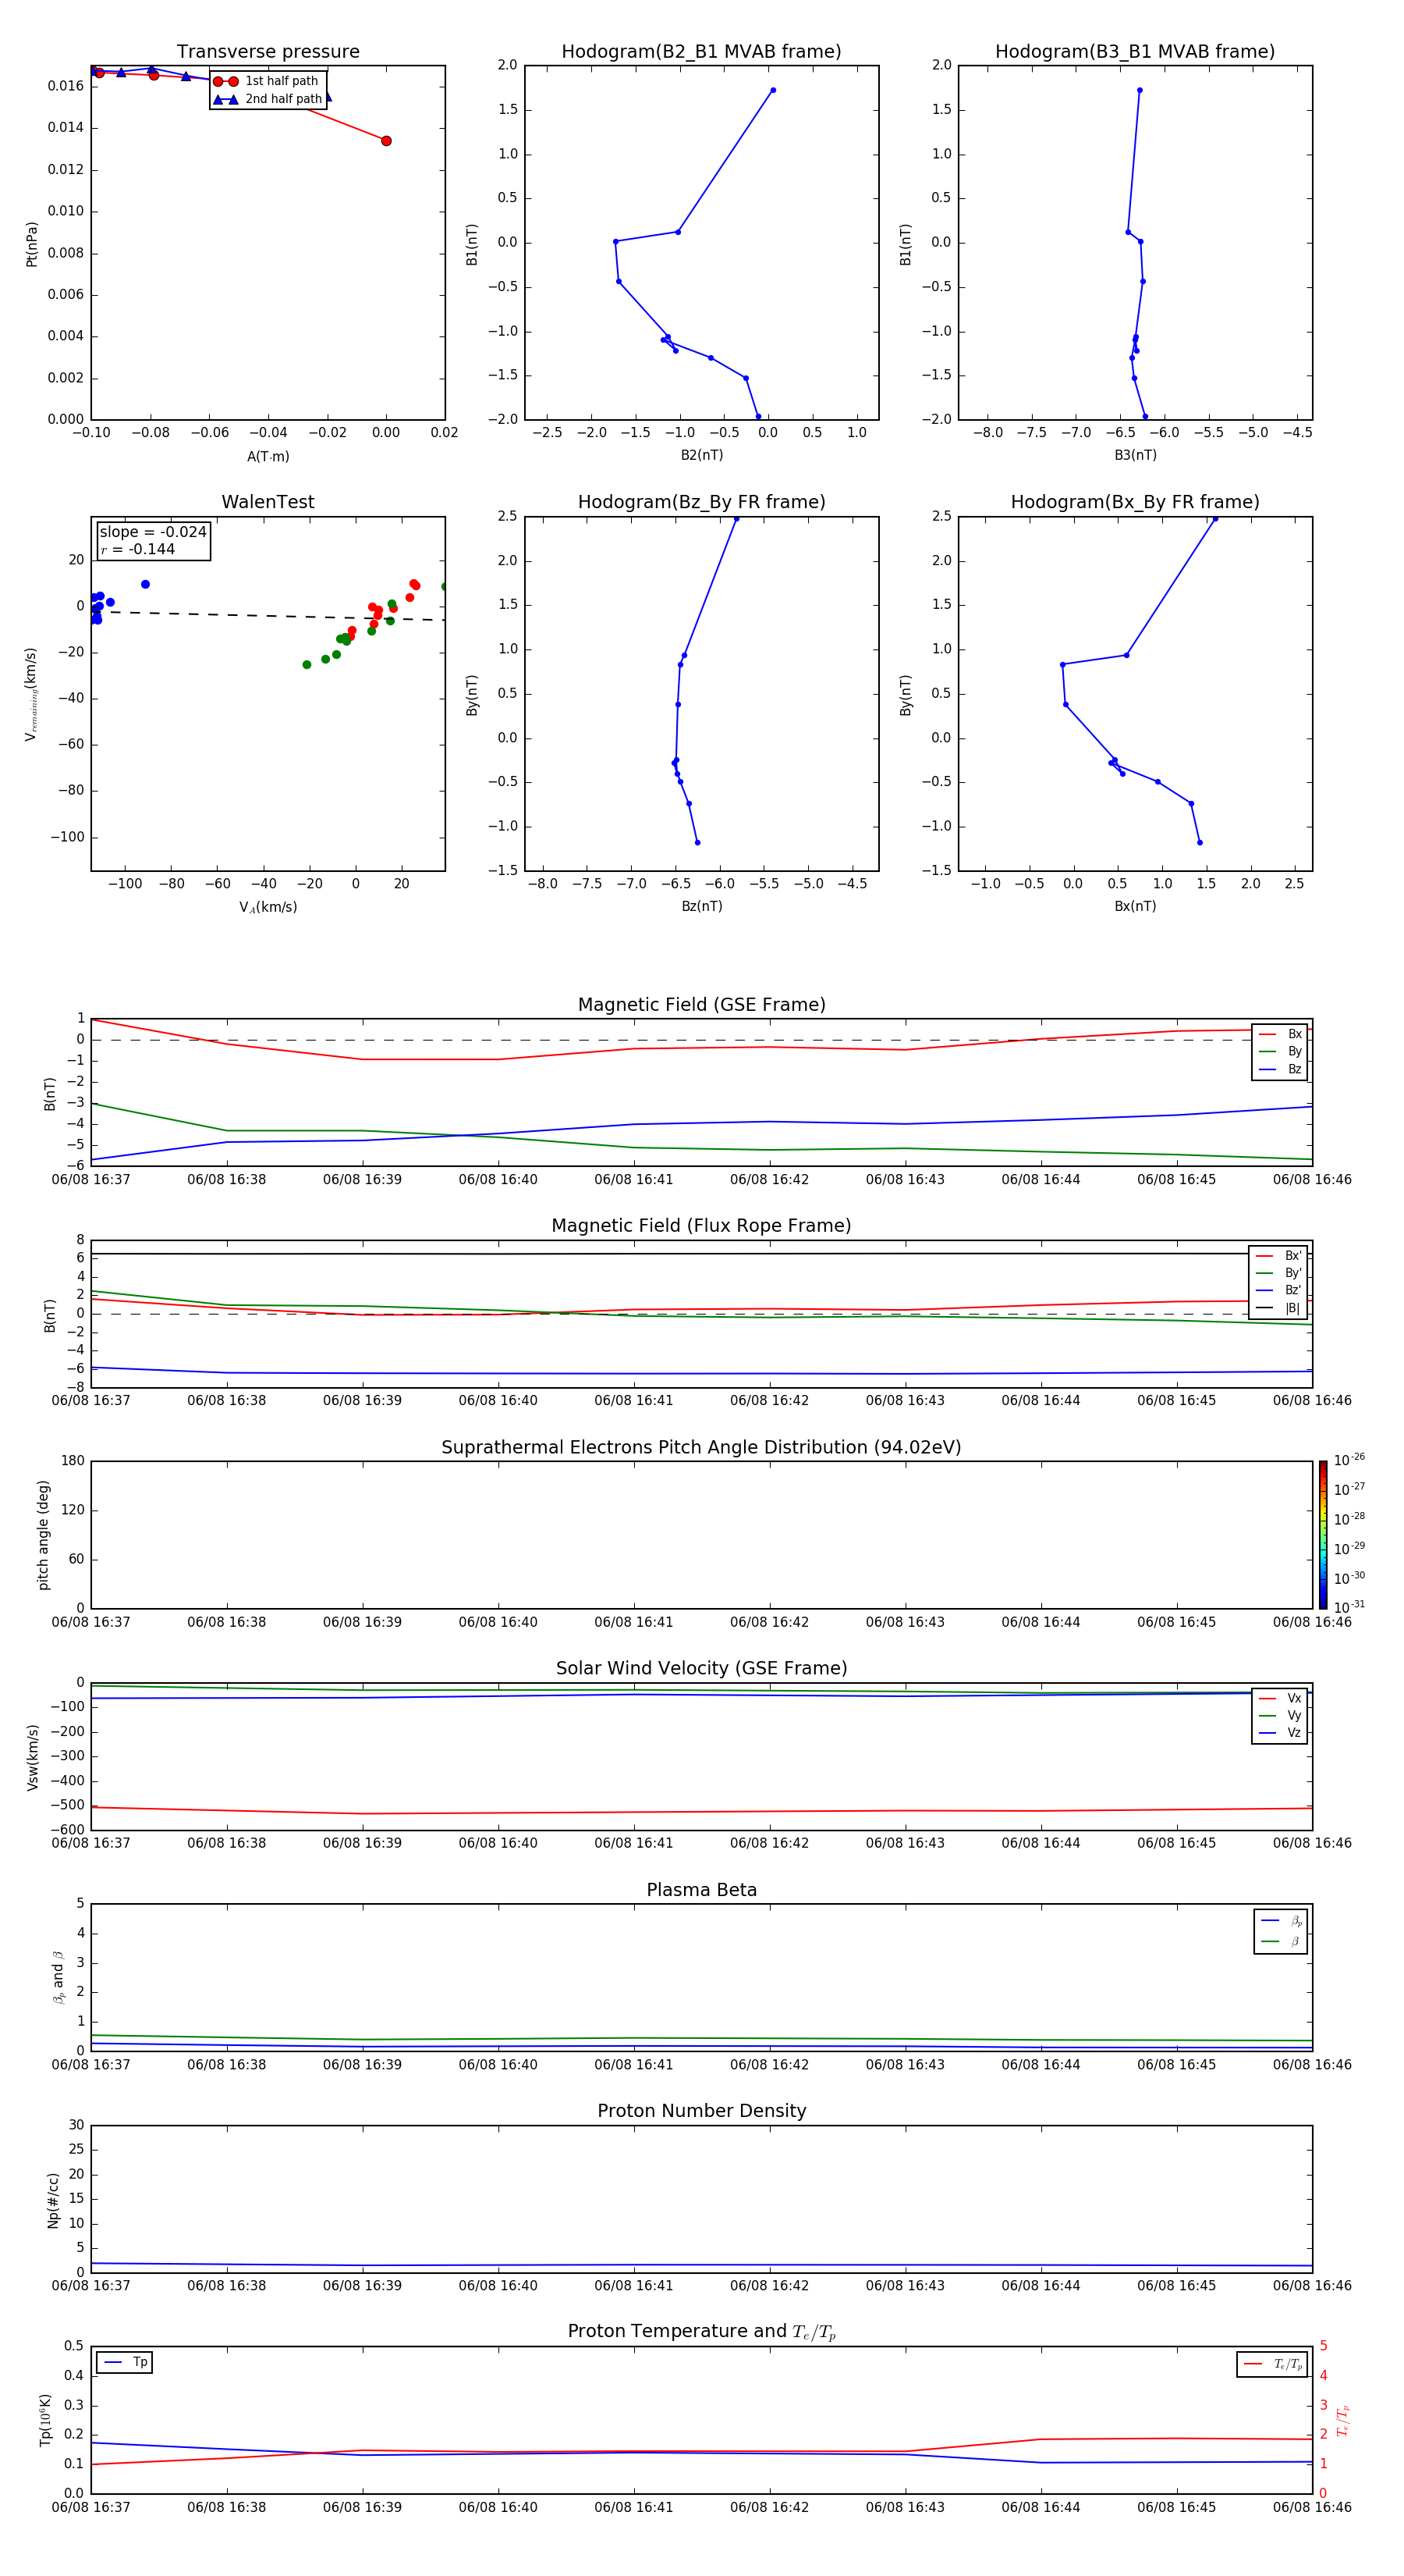1404x2576 pixels.
Task: Select By' in the Flux Rope legend
Action: coord(1278,1274)
